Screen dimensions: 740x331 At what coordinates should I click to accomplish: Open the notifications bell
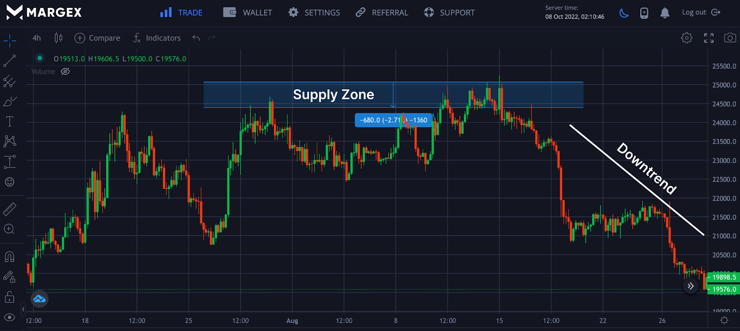tap(665, 13)
